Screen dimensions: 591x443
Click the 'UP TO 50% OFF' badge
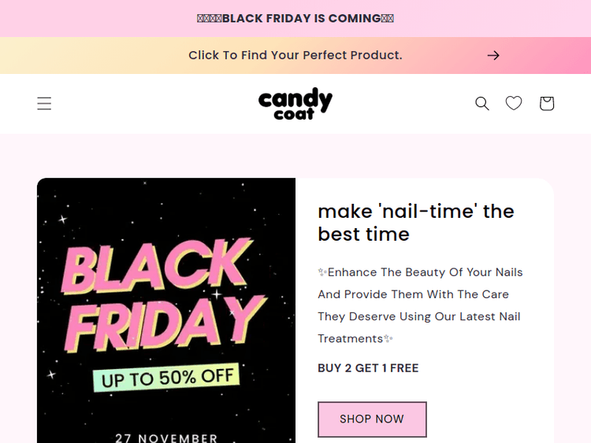pos(168,378)
